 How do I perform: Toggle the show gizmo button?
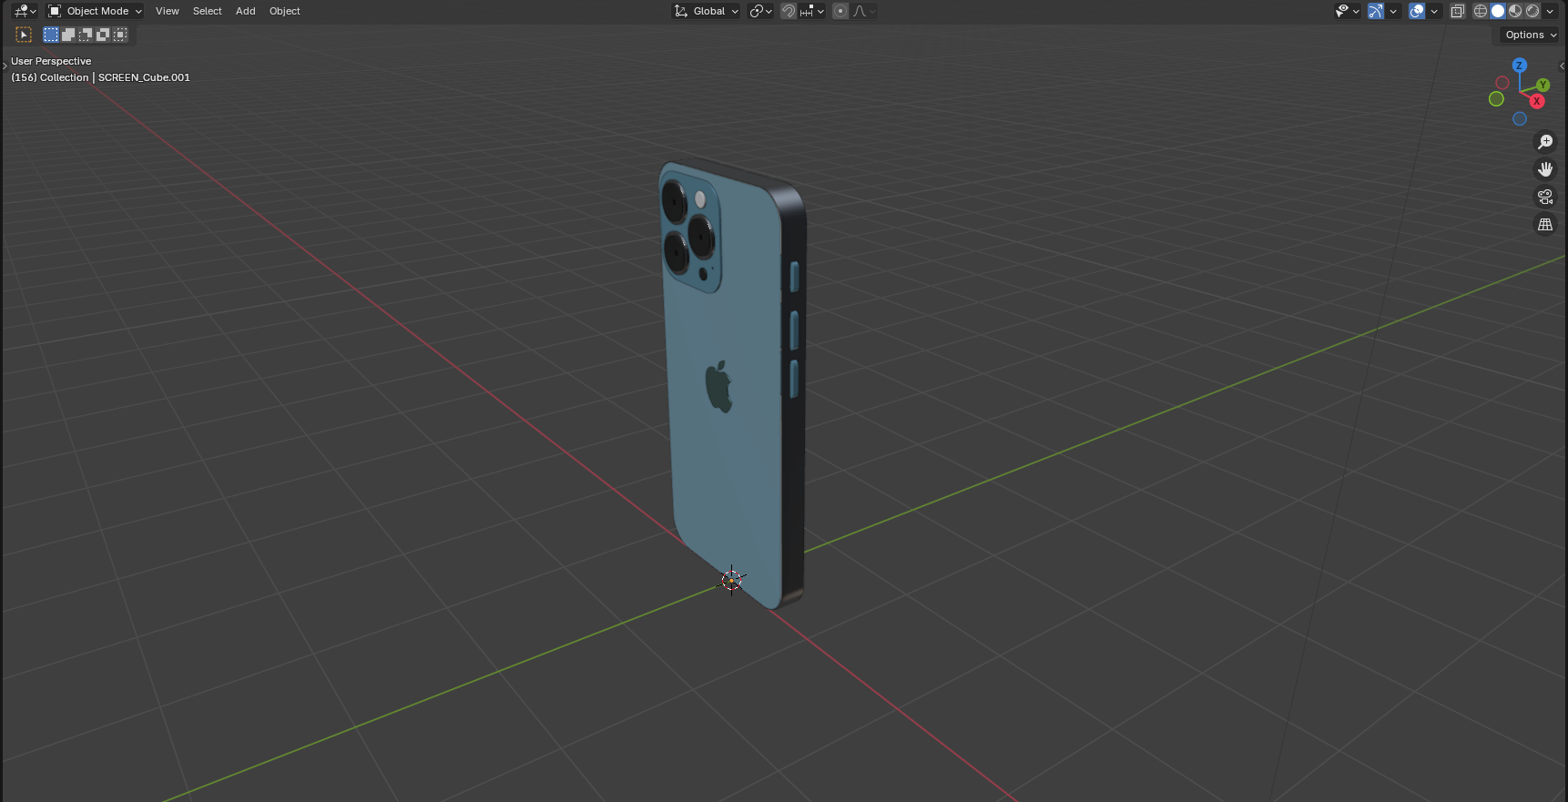[1376, 11]
